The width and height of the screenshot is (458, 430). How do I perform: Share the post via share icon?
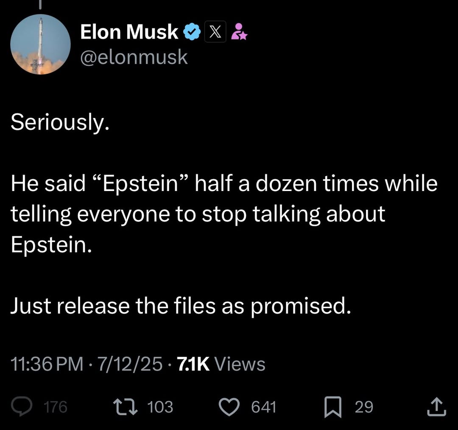[437, 407]
